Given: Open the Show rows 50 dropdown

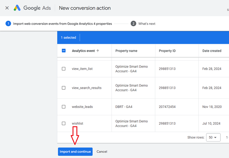Looking at the screenshot, I should tap(213, 137).
